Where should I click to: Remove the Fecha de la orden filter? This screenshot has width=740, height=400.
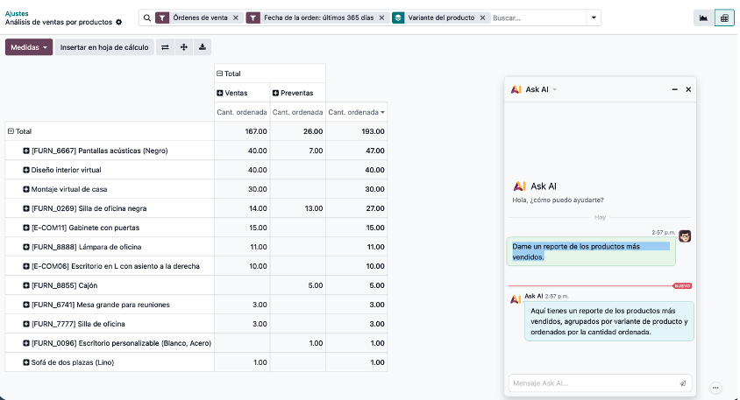pos(382,18)
